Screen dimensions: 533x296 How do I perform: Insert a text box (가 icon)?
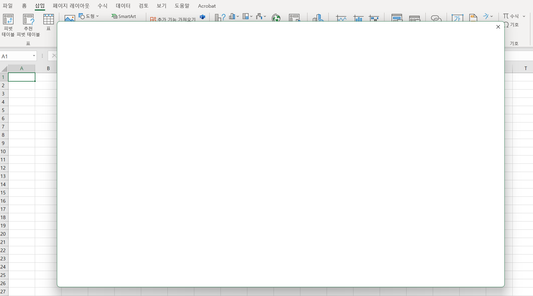coord(457,18)
